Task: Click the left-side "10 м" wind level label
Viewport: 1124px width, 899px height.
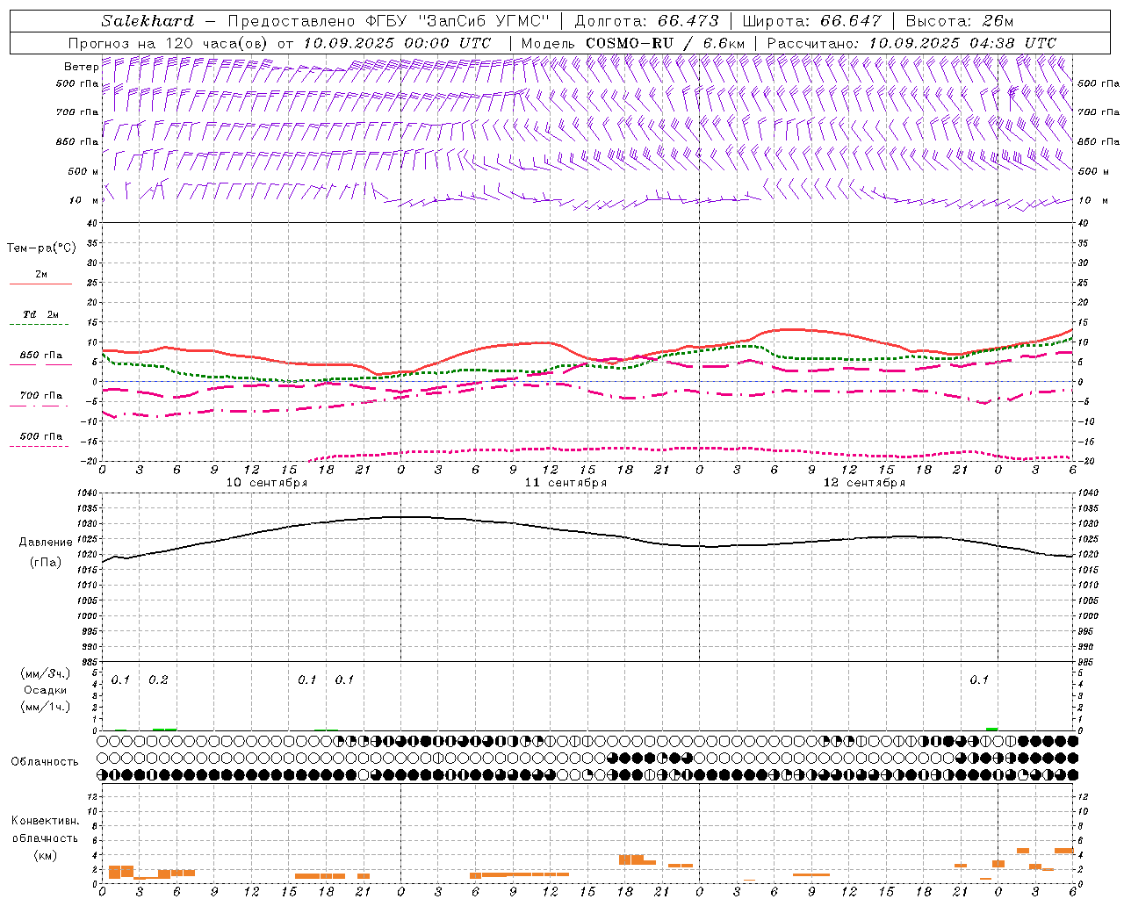Action: [84, 200]
